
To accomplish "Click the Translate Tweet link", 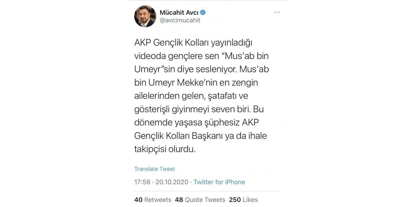I will tap(155, 169).
